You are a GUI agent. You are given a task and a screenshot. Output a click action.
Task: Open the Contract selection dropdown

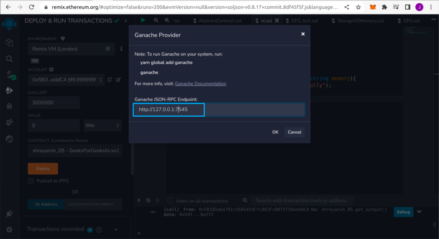click(75, 151)
